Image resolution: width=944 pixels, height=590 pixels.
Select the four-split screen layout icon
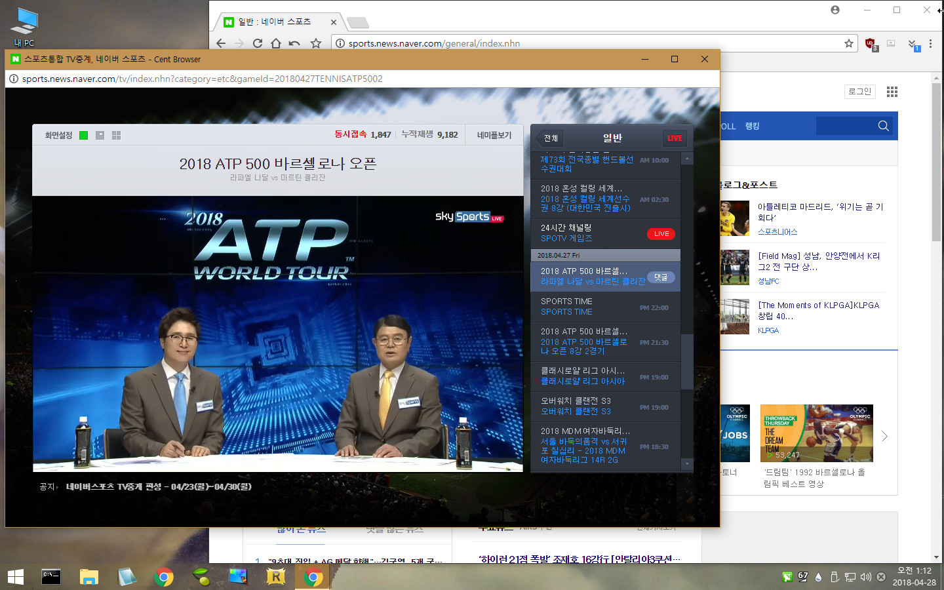(116, 135)
